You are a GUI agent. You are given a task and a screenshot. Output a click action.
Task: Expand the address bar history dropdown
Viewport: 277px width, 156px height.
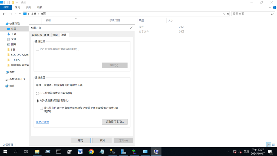pos(224,14)
